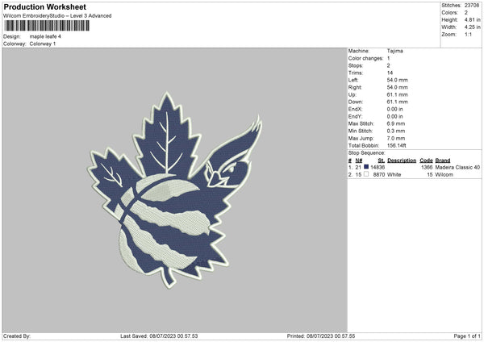Click 'Wilcom EmbroideryStudio – Level 3 Advanced' text

click(57, 16)
